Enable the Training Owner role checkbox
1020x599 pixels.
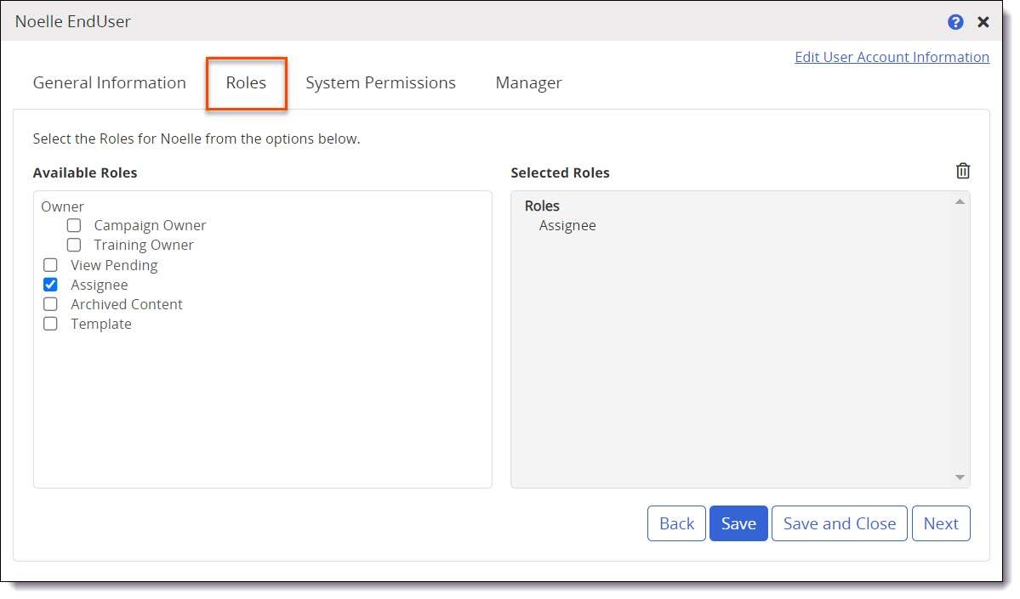(x=74, y=245)
